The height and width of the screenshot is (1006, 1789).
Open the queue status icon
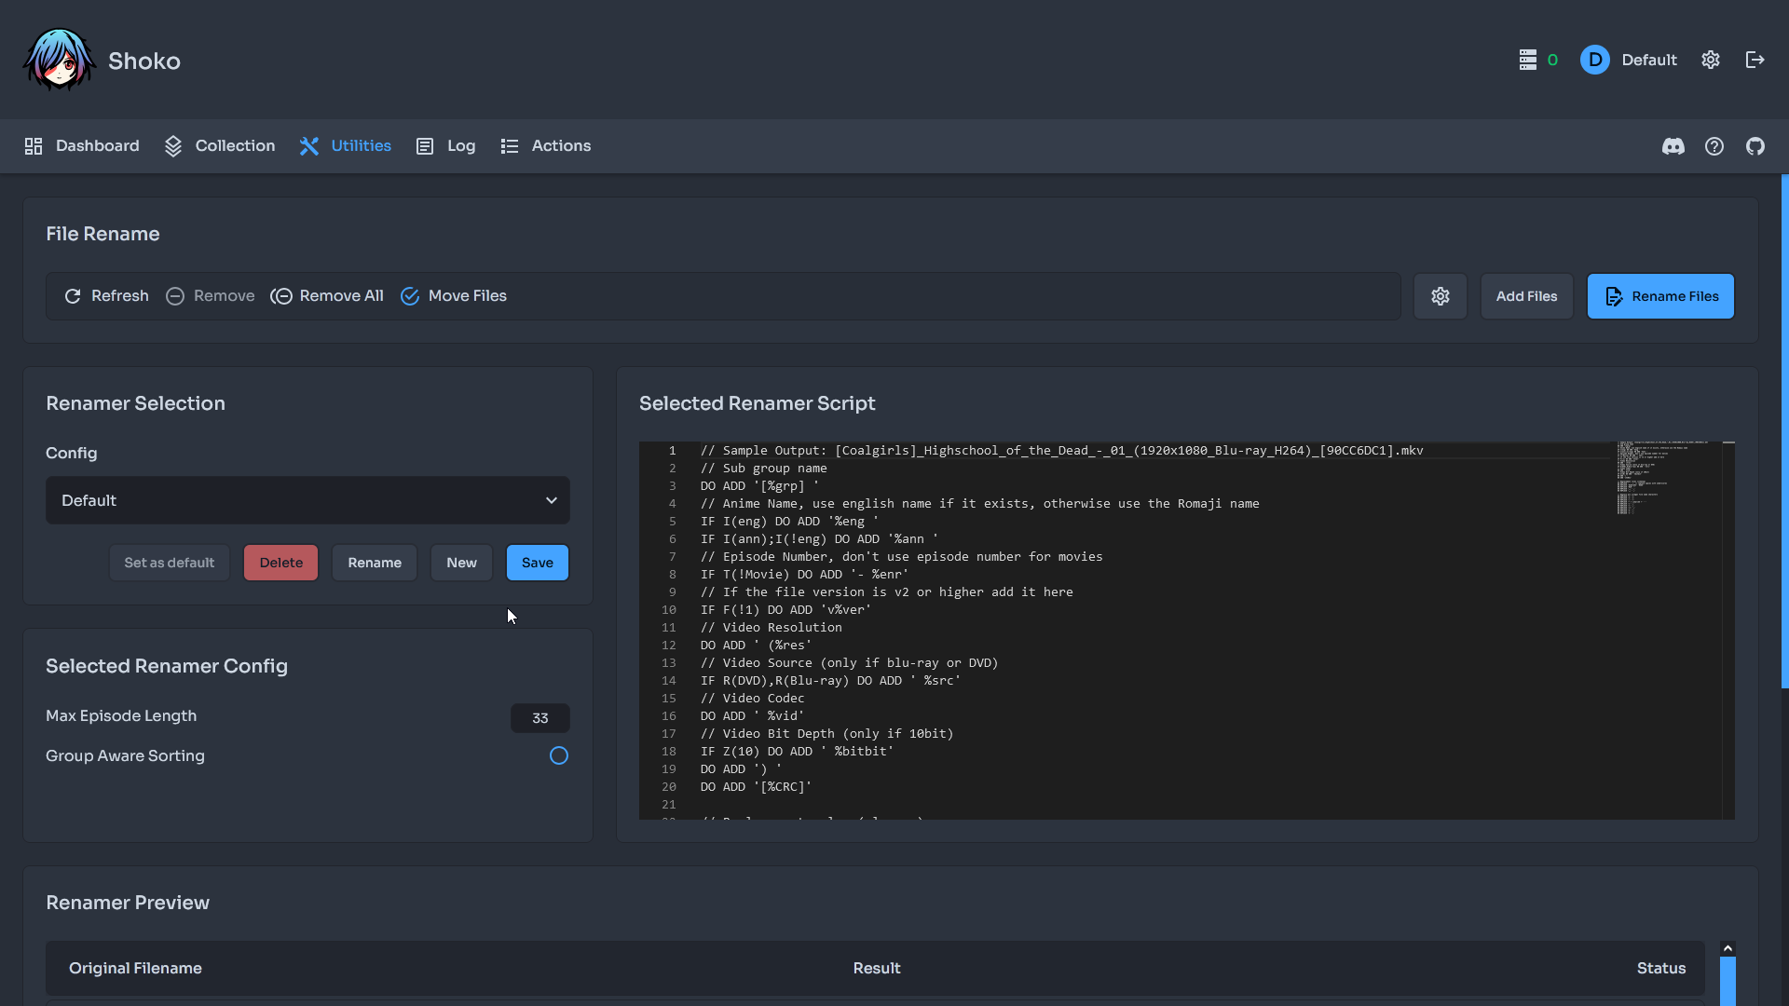click(x=1527, y=60)
